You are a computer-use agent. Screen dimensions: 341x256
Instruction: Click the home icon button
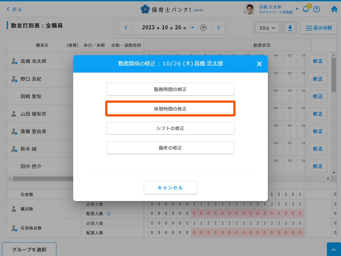point(334,9)
